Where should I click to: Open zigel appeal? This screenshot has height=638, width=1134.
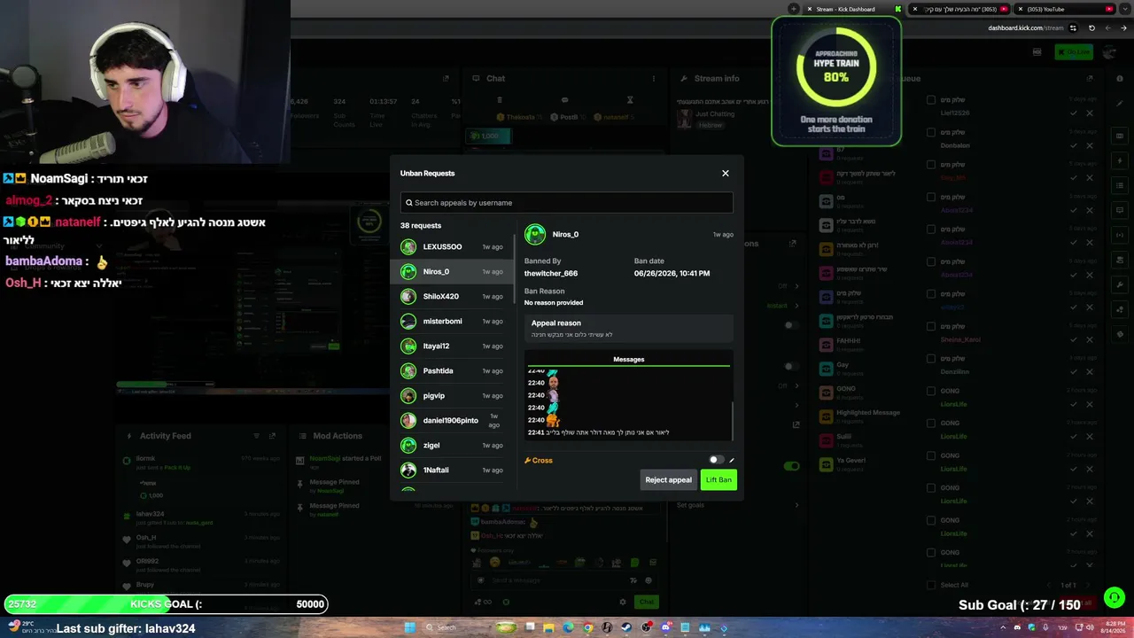click(452, 446)
